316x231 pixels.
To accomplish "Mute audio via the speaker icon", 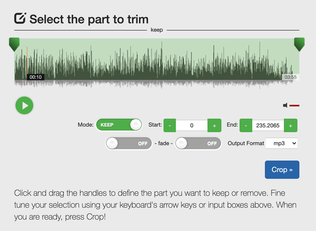I will point(285,106).
